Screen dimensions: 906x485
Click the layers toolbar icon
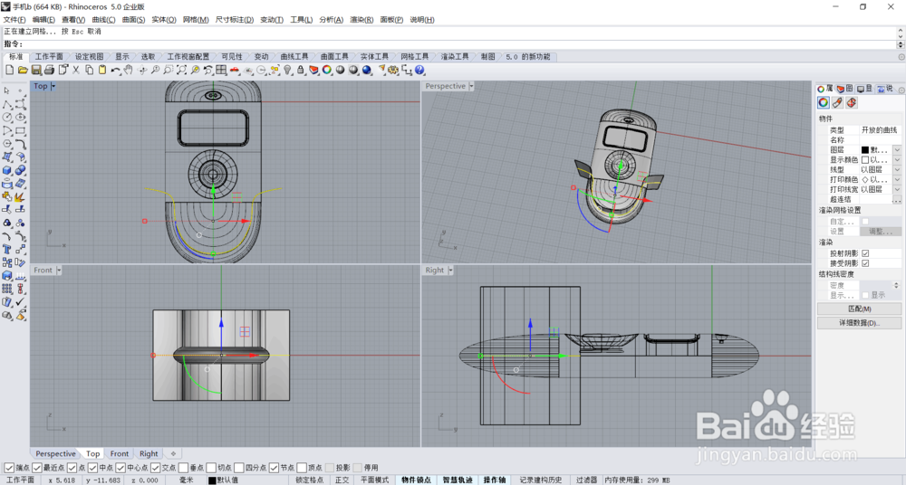pos(313,70)
